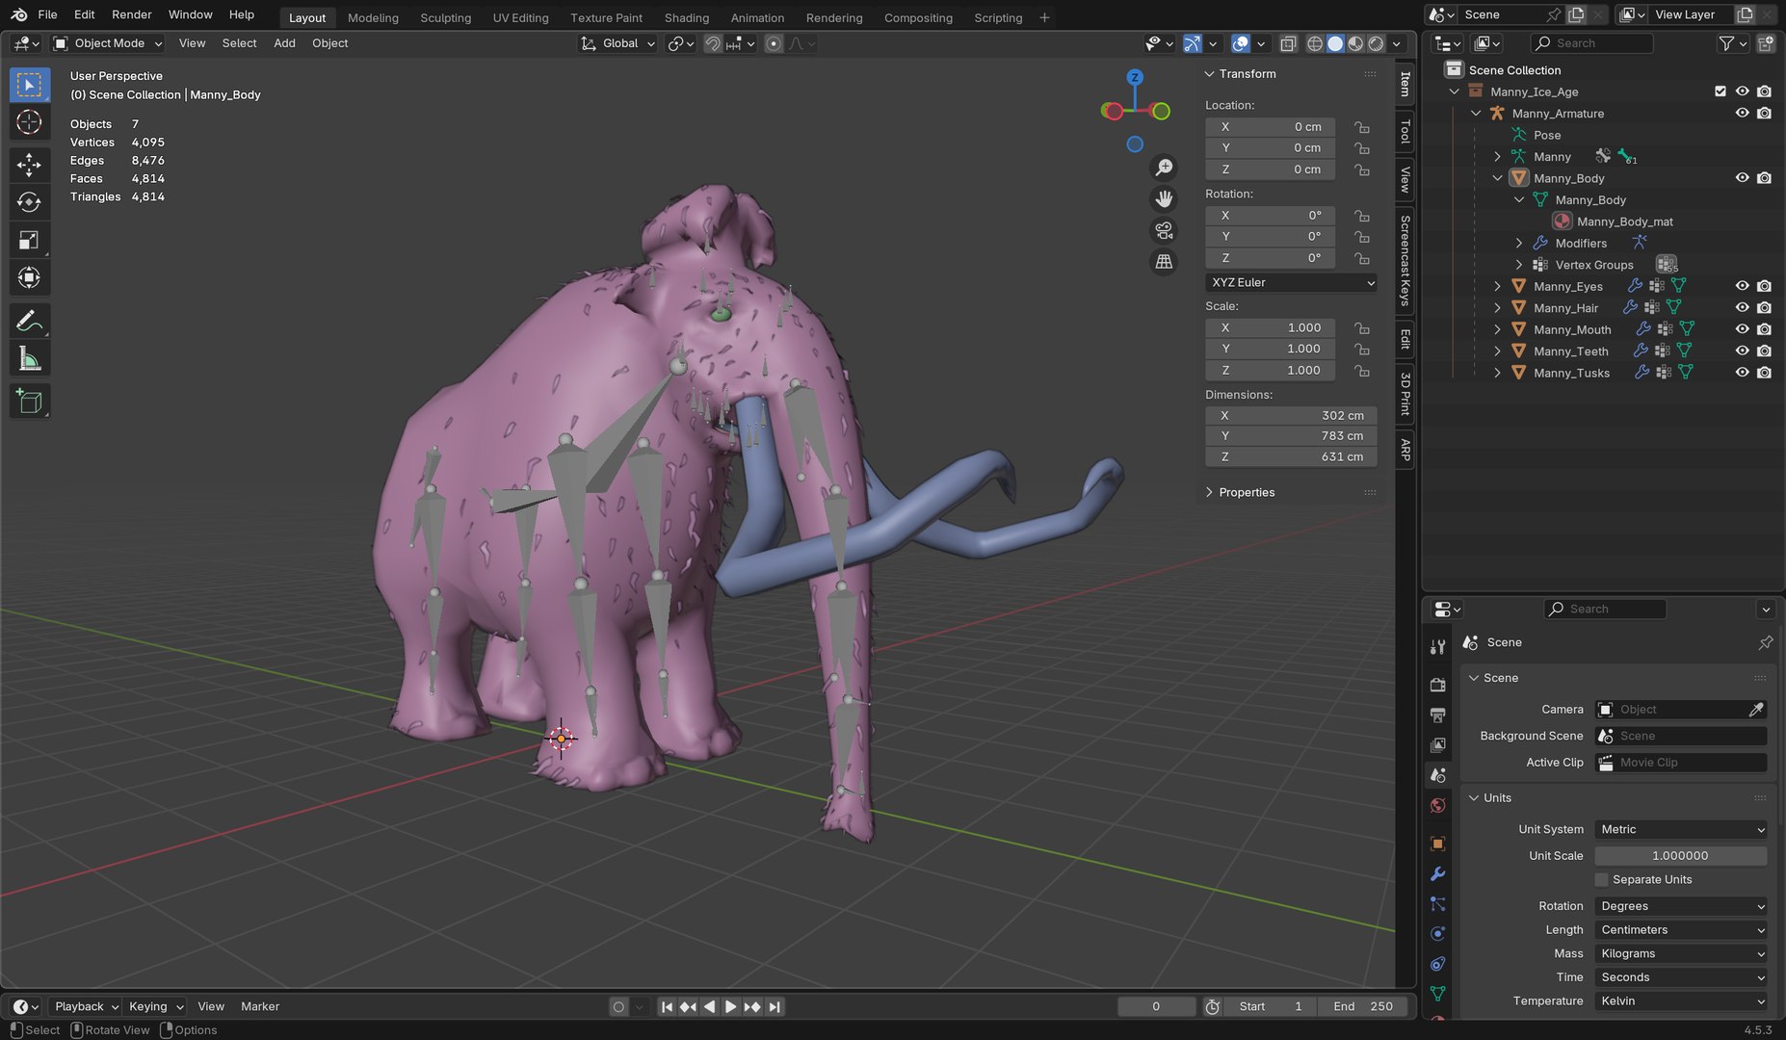This screenshot has width=1786, height=1040.
Task: Click the outliner Search field
Action: click(x=1591, y=43)
